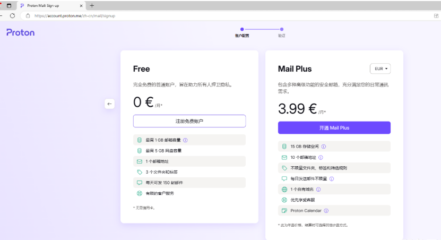Open a new browser tab
This screenshot has height=240, width=441.
(92, 6)
